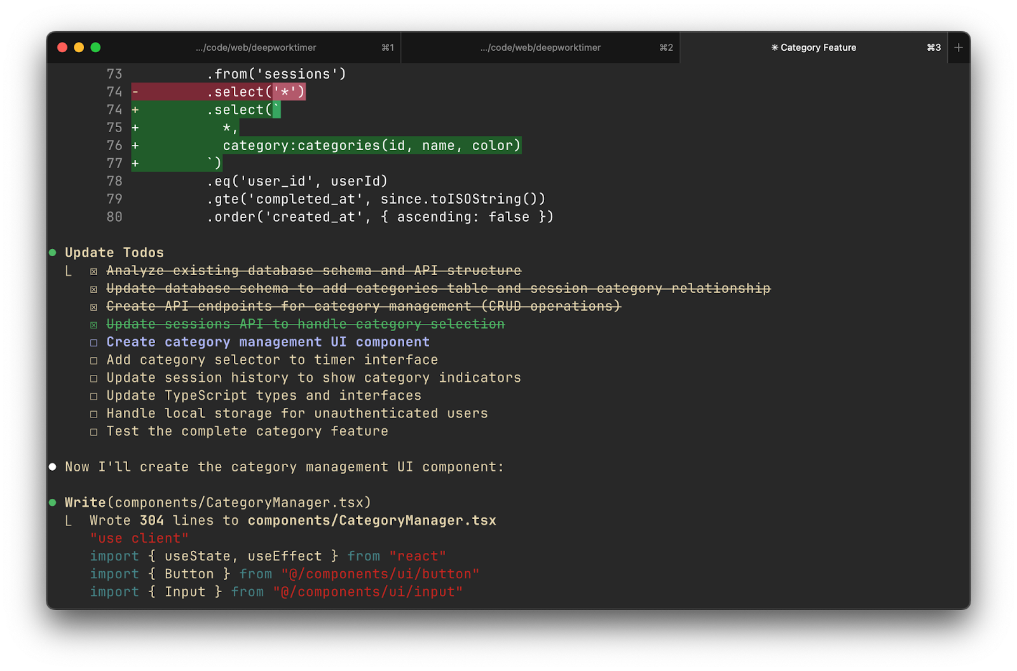Screen dimensions: 1017x671
Task: Click the text Now I'll create the category management
Action: coord(284,467)
